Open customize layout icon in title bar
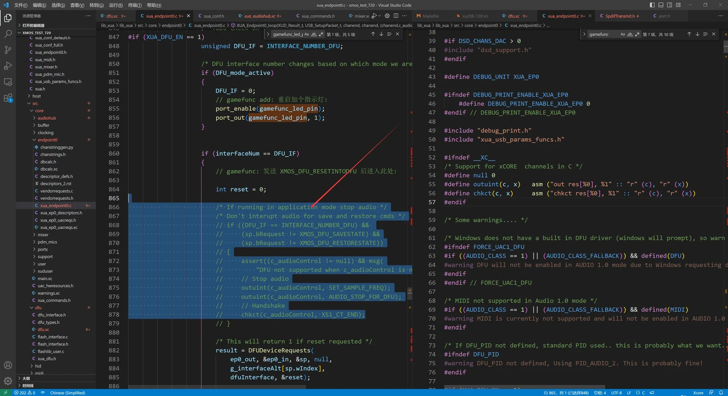The image size is (728, 396). (x=678, y=5)
